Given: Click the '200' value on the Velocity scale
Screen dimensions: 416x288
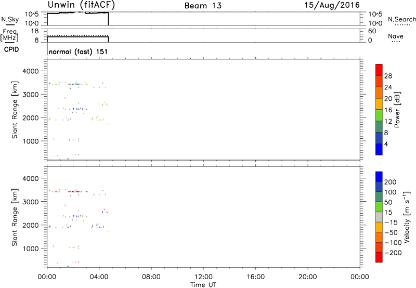Looking at the screenshot, I should [x=391, y=182].
